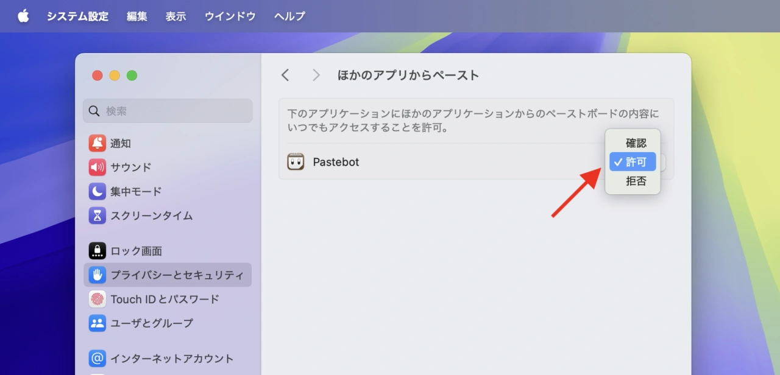
Task: Click the Touch ID fingerprint icon
Action: point(97,299)
